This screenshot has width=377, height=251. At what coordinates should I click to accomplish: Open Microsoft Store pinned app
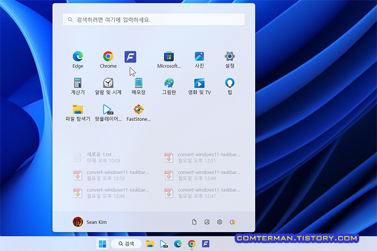[169, 60]
